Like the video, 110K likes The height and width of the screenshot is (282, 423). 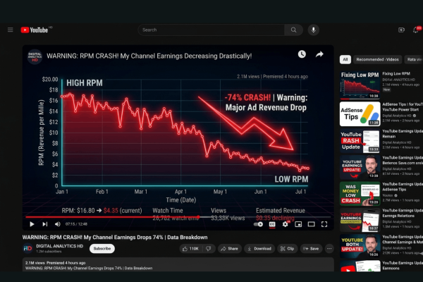click(x=191, y=249)
